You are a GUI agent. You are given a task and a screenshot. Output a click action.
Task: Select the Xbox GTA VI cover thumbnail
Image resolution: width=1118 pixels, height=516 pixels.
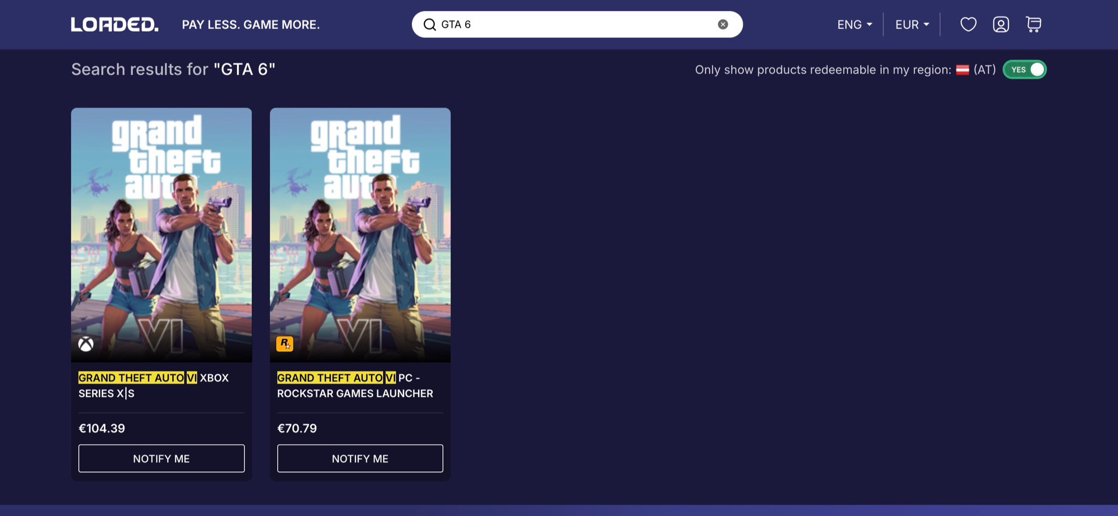point(162,235)
